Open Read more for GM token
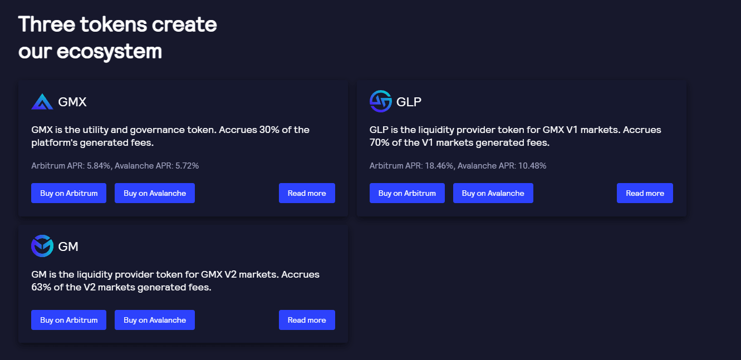The image size is (741, 360). [307, 320]
